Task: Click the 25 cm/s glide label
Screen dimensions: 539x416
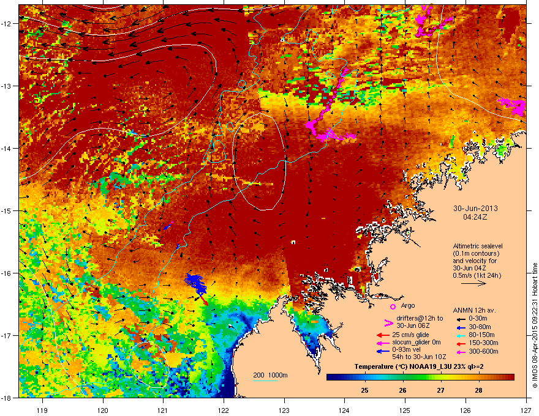Action: (412, 335)
